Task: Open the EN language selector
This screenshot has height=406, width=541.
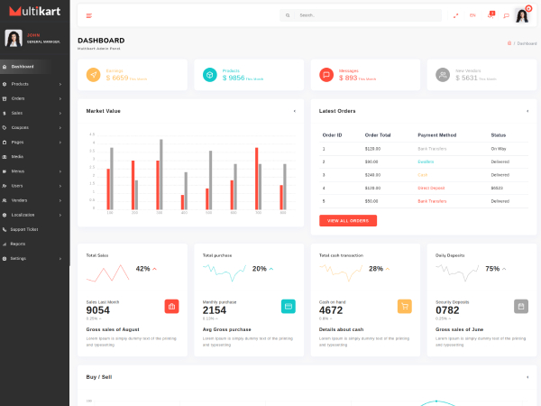Action: (472, 15)
